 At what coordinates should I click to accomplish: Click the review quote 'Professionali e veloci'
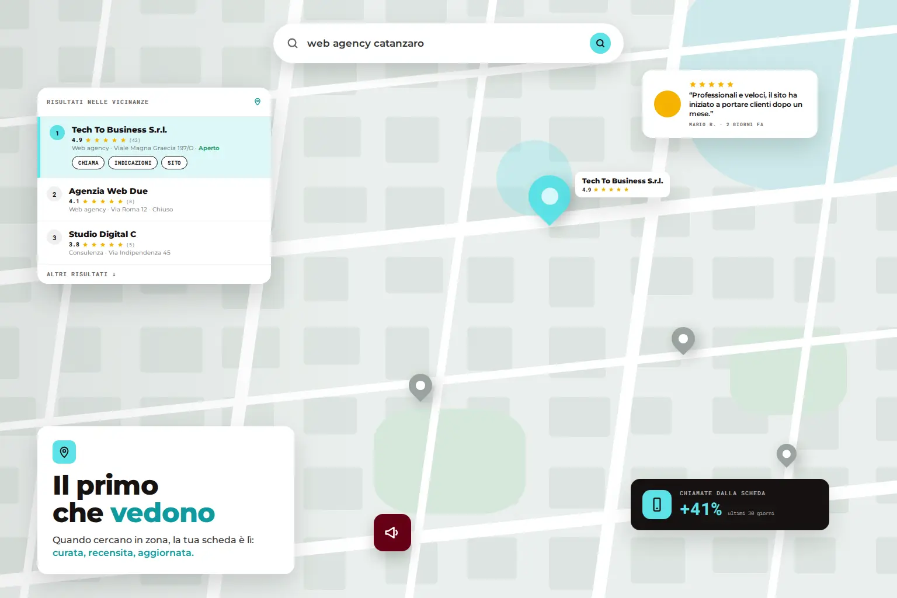coord(746,105)
